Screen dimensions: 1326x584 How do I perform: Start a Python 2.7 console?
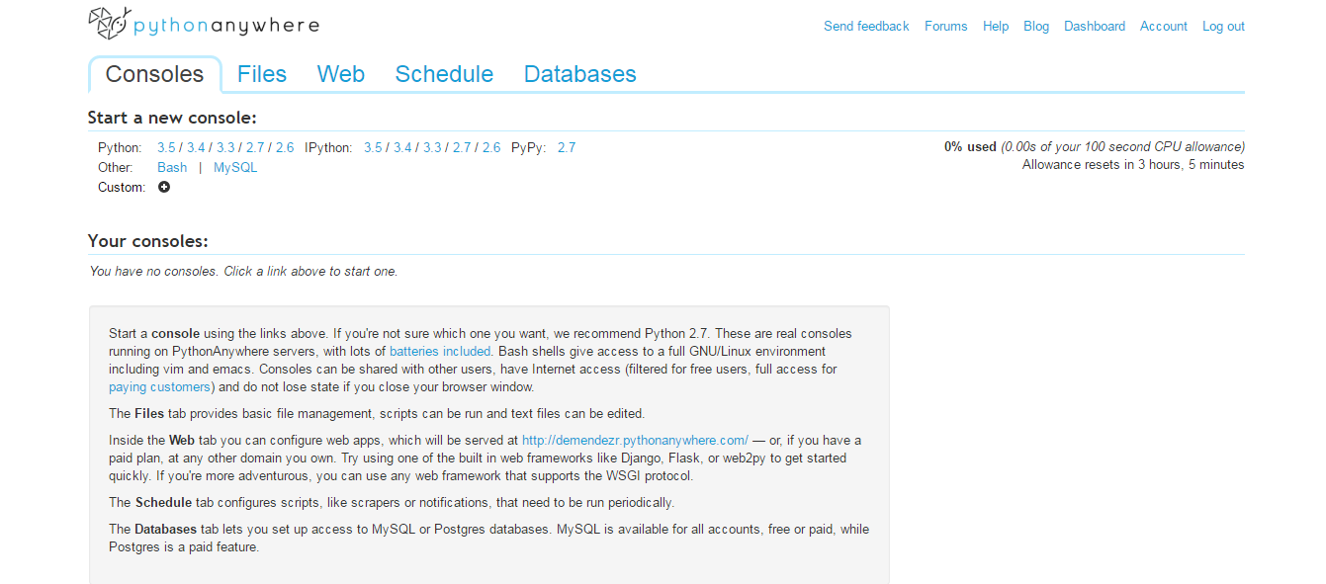[255, 147]
